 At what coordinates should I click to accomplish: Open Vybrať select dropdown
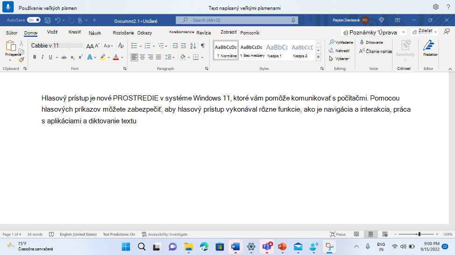pyautogui.click(x=340, y=59)
